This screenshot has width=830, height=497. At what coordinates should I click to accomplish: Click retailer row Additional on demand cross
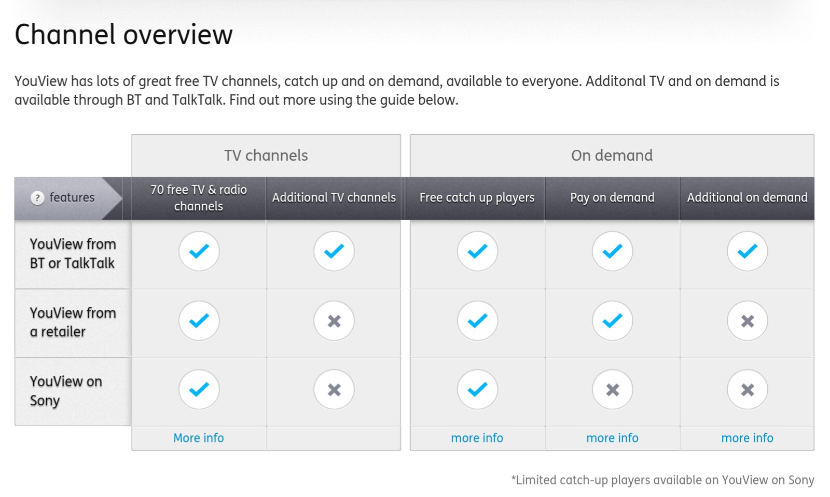pos(747,321)
